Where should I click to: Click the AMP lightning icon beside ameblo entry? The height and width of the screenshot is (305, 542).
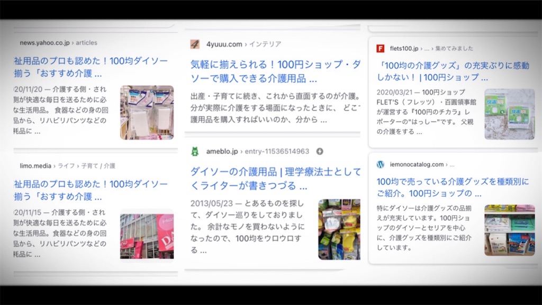(x=320, y=151)
